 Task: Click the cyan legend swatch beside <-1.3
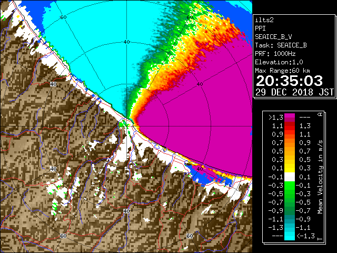pyautogui.click(x=290, y=236)
